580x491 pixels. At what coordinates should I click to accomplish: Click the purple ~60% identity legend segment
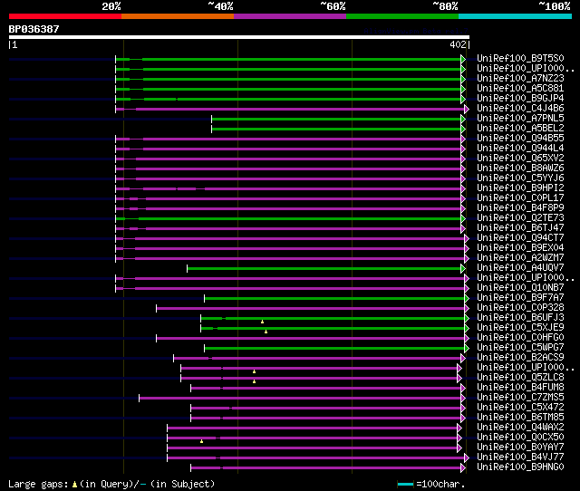point(290,16)
